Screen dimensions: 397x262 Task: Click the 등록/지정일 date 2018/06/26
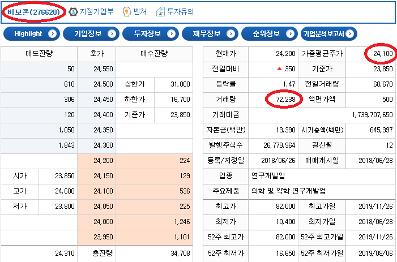[278, 161]
